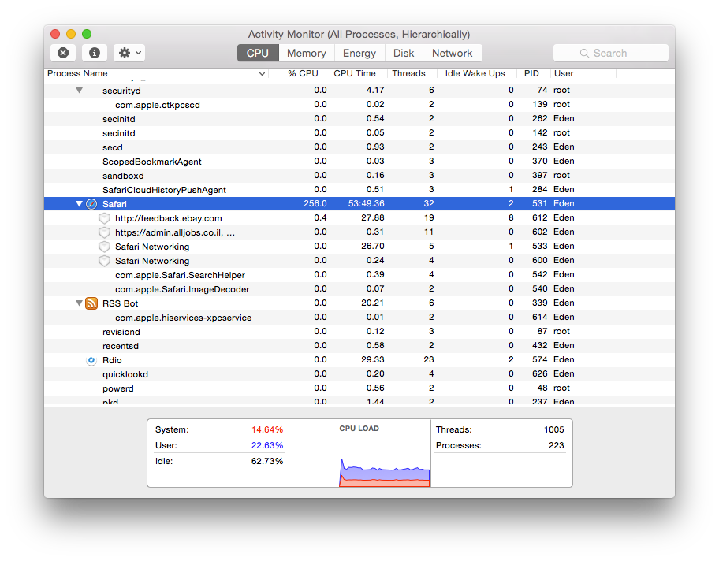Click the Quit Process toolbar icon
719x561 pixels.
pyautogui.click(x=63, y=53)
